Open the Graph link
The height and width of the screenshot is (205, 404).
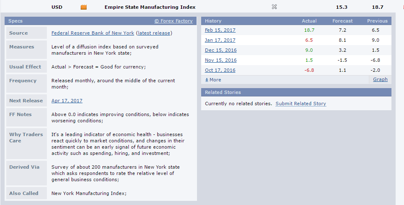(x=380, y=79)
